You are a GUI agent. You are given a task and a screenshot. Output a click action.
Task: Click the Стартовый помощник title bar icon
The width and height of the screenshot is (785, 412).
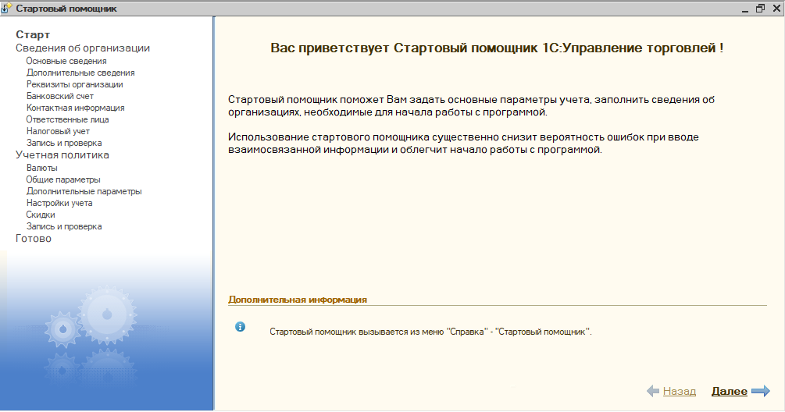[6, 8]
